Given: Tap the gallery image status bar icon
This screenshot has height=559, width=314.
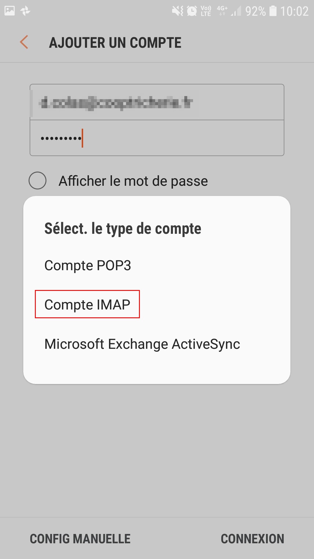Looking at the screenshot, I should [10, 11].
